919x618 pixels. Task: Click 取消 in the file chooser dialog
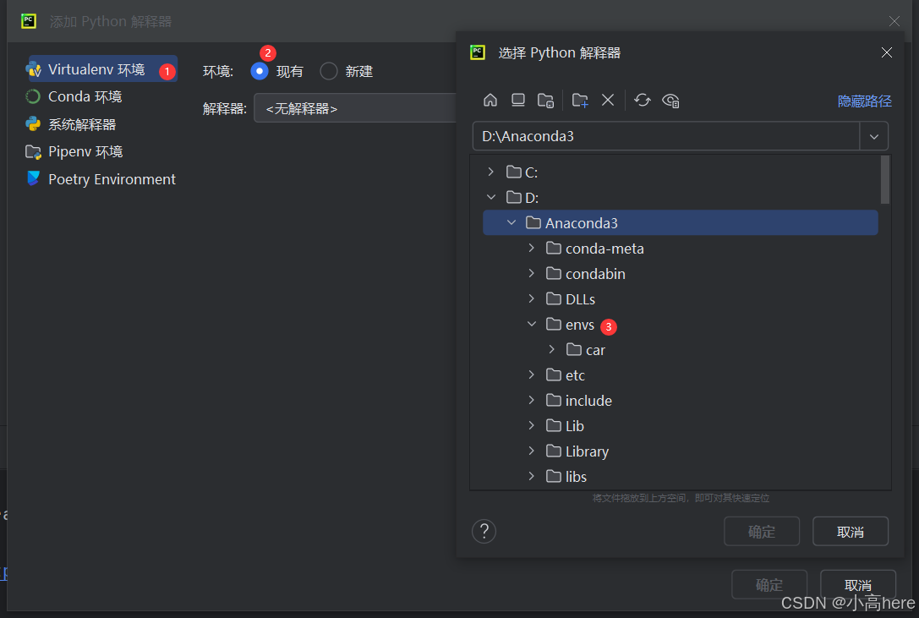point(851,531)
